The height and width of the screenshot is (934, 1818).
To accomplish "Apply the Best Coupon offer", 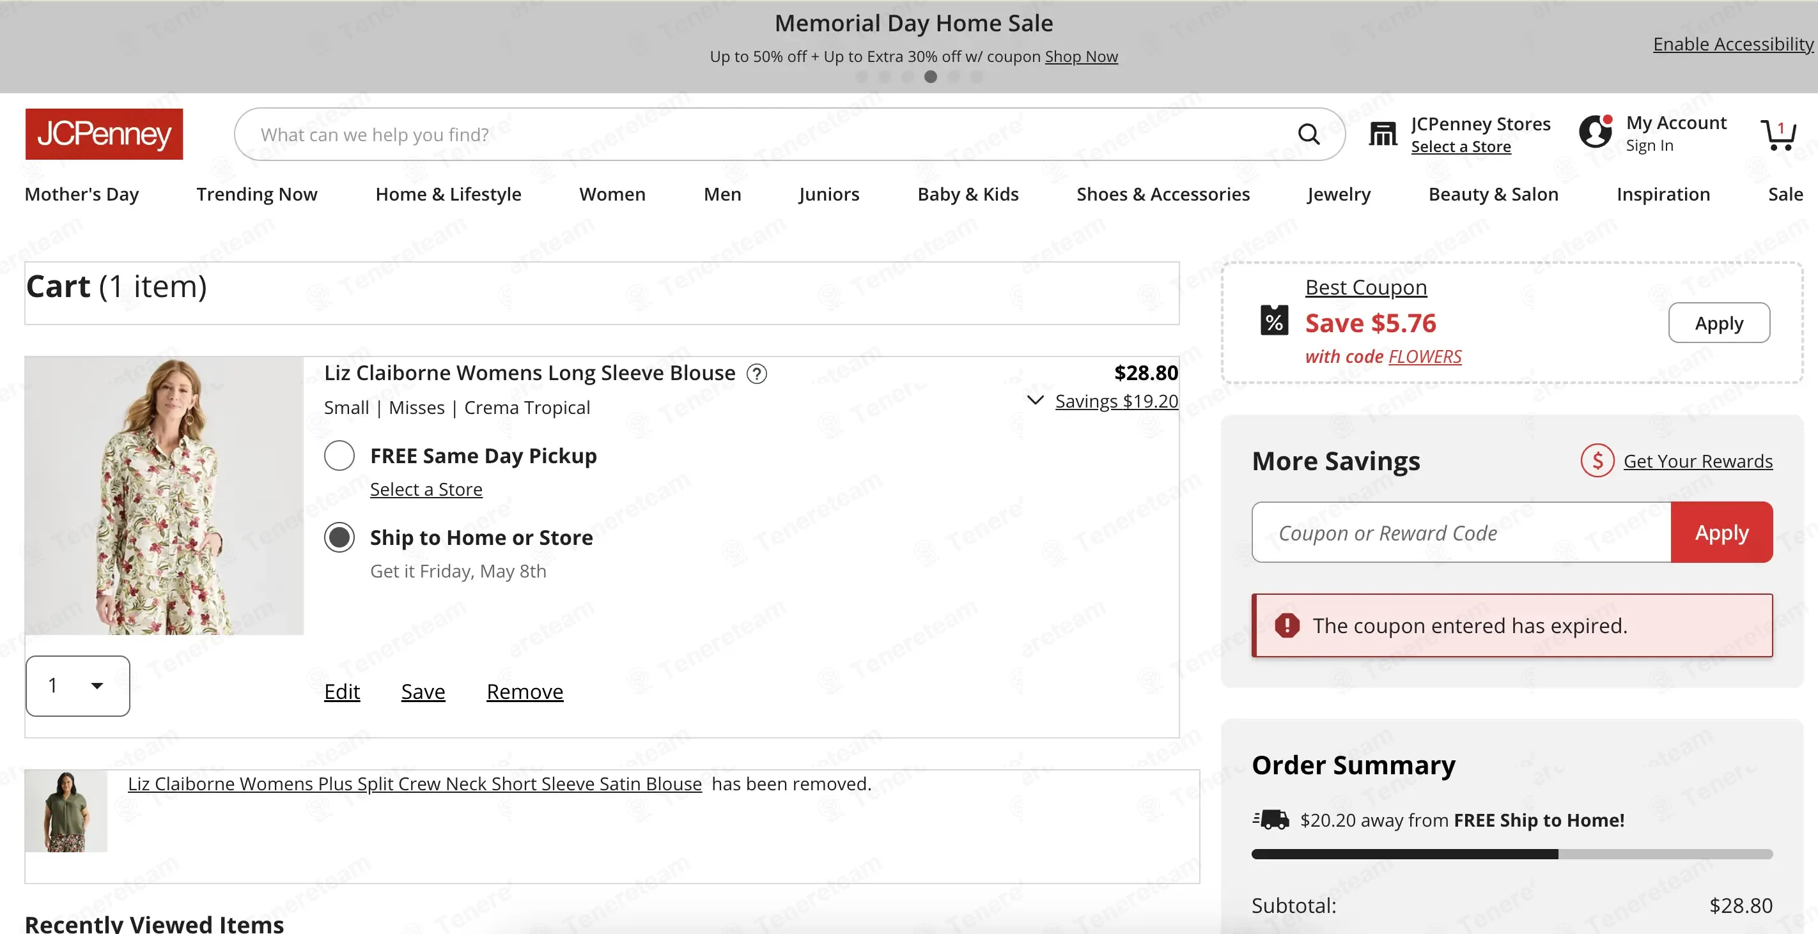I will pos(1718,323).
